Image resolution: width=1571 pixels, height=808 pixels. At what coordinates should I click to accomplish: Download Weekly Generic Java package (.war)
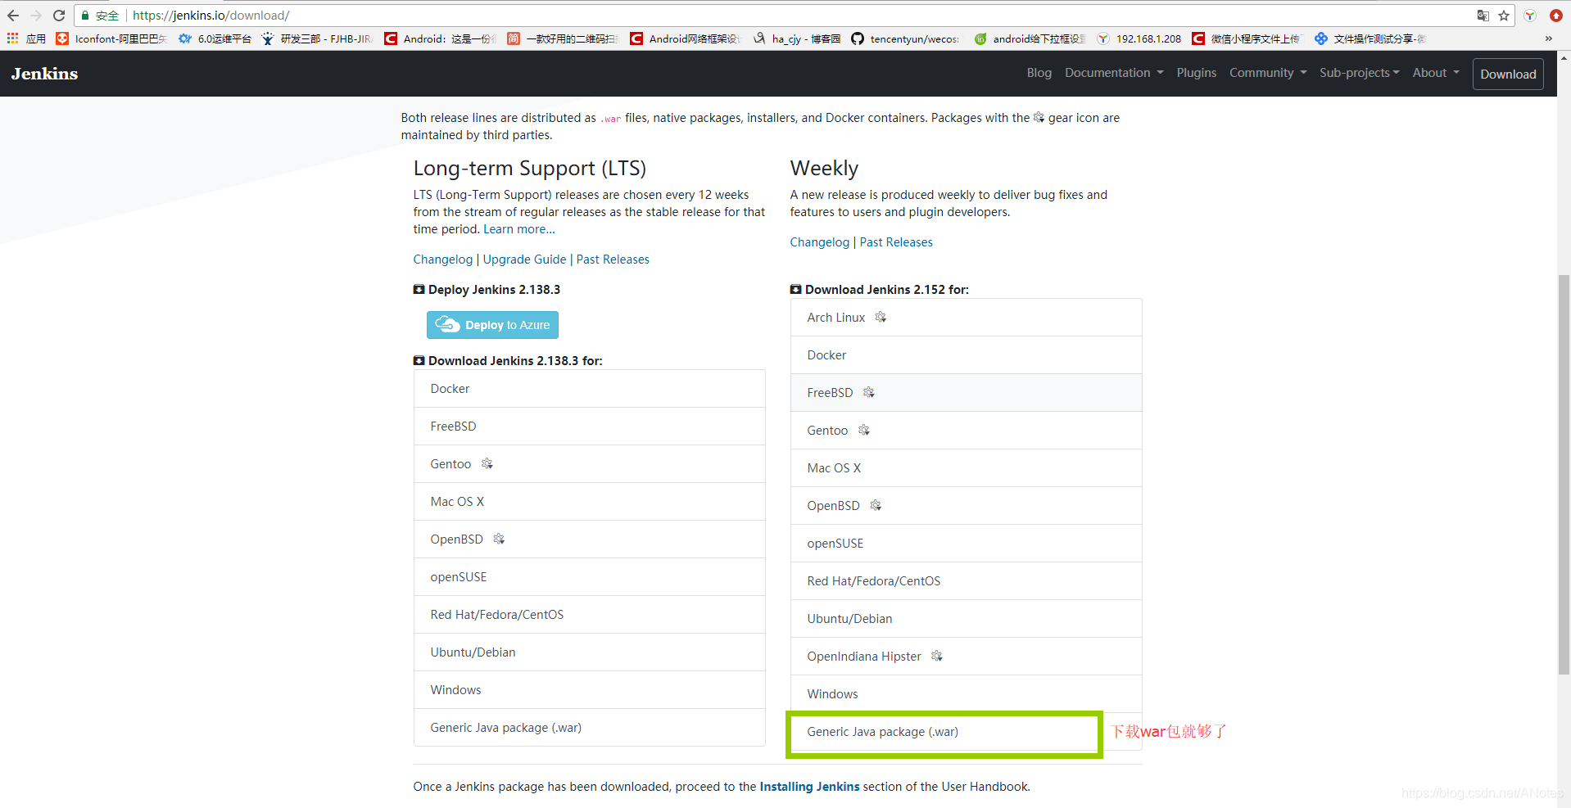tap(967, 732)
